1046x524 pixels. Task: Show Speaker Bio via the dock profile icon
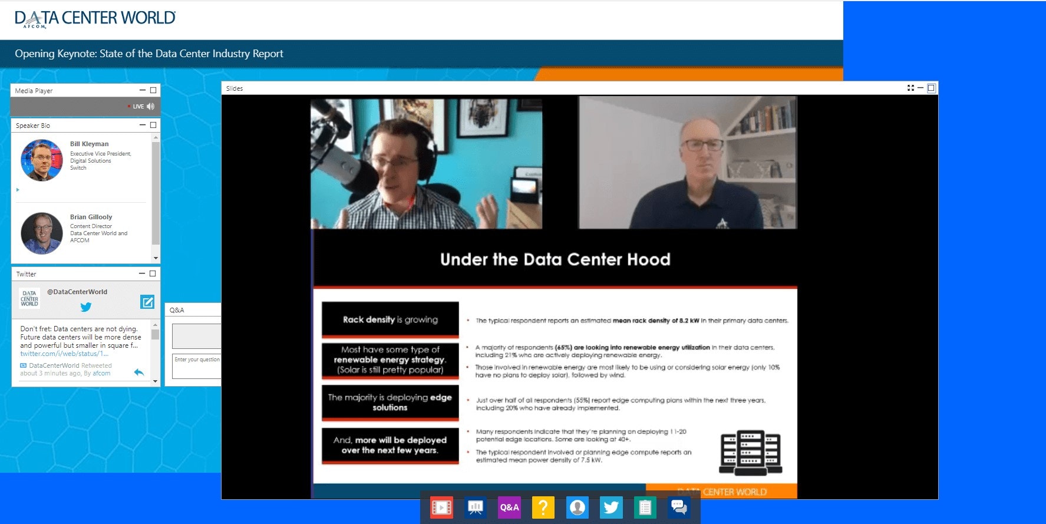tap(577, 507)
